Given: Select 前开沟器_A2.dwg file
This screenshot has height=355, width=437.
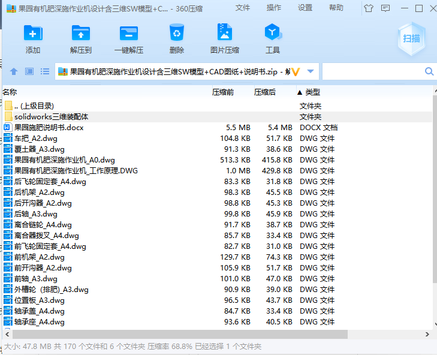Looking at the screenshot, I should coord(218,267).
